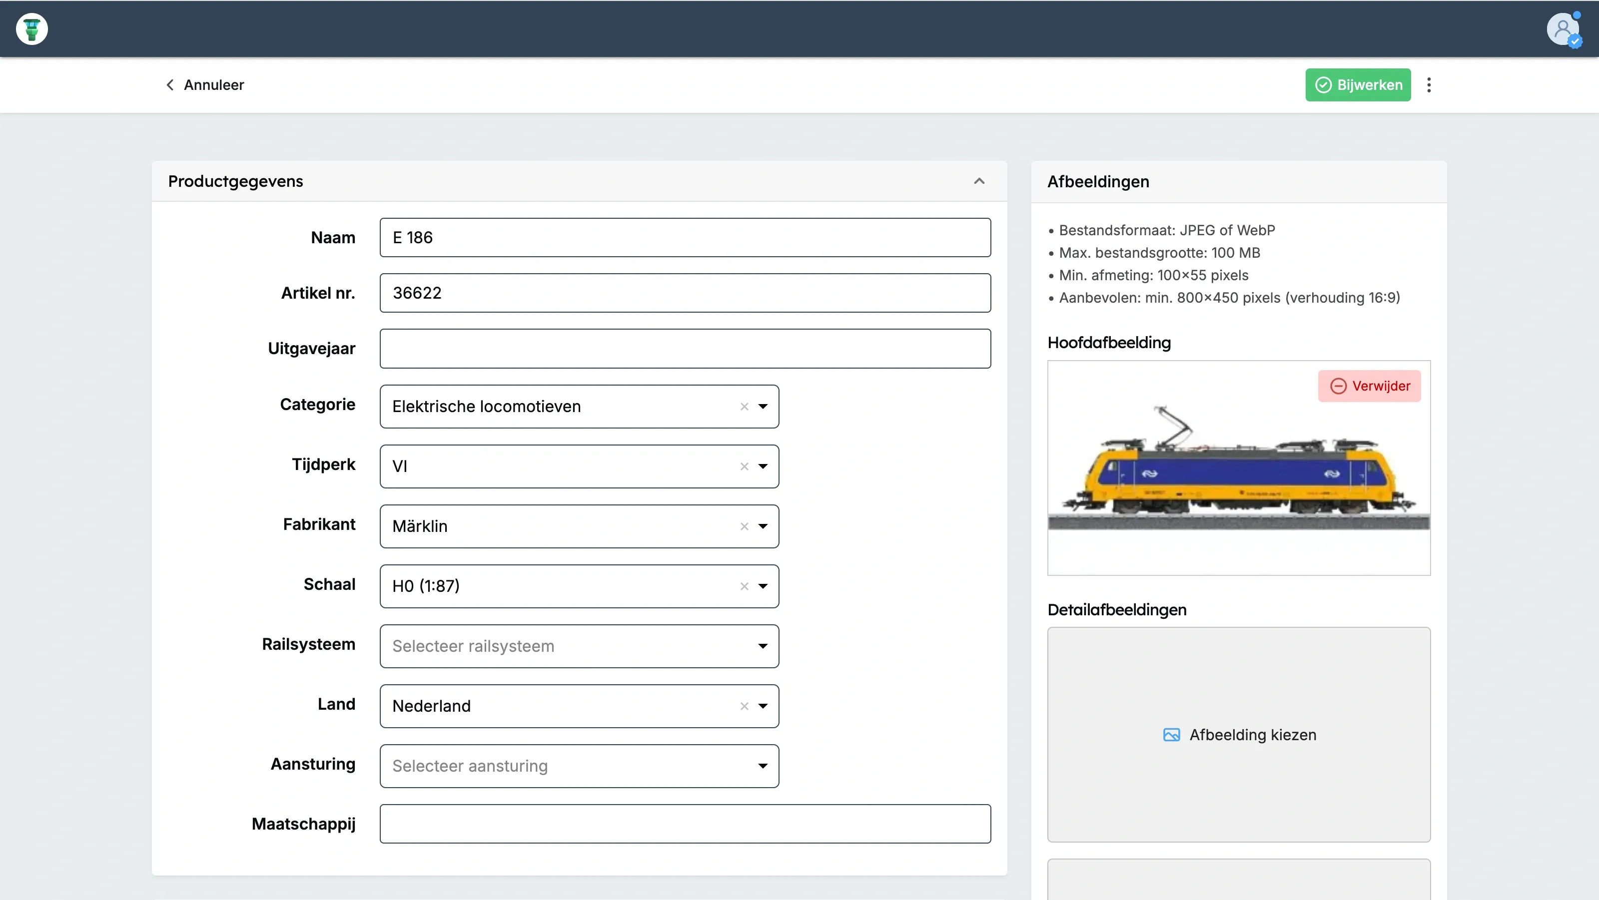Clear the Tijdperk value VI
This screenshot has width=1599, height=900.
coord(744,466)
